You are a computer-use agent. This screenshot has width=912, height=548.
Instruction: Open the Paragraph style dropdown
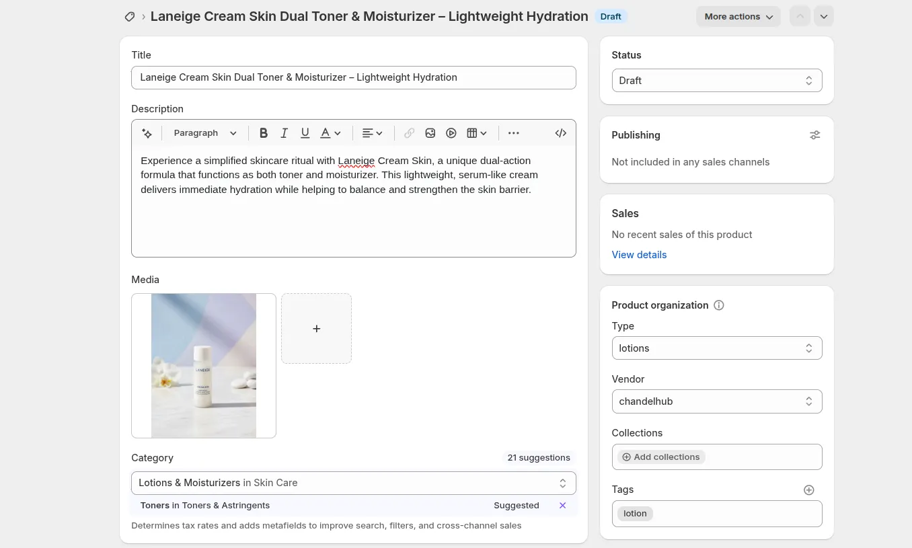[x=205, y=133]
